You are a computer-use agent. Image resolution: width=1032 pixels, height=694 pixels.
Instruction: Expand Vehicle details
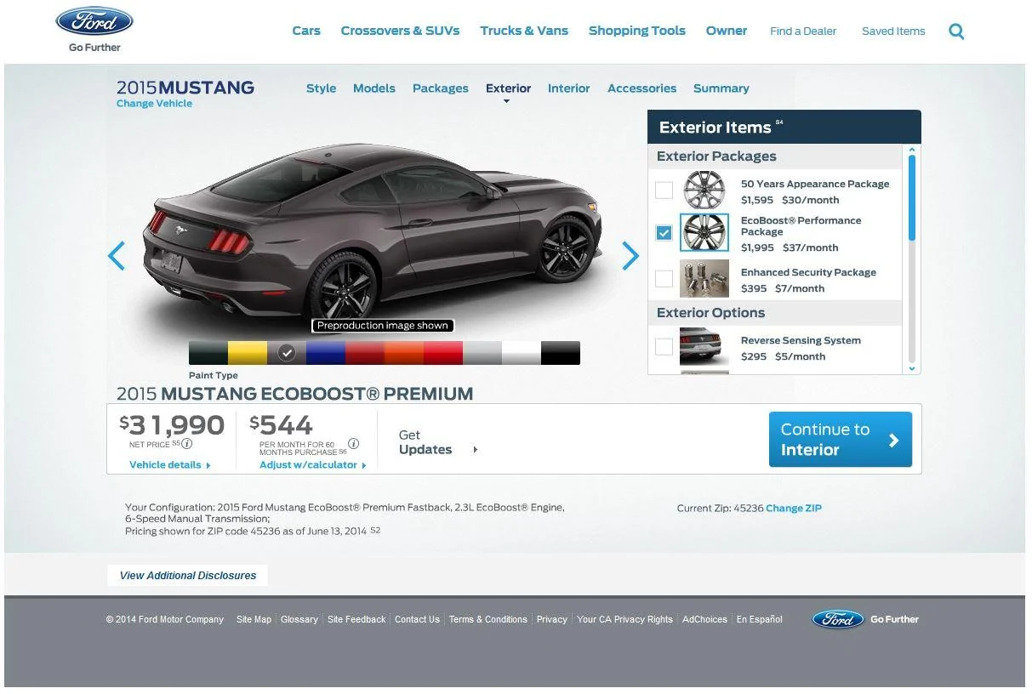pyautogui.click(x=169, y=465)
